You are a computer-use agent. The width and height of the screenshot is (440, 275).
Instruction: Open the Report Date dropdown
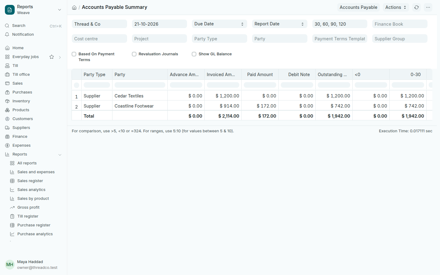pos(280,24)
